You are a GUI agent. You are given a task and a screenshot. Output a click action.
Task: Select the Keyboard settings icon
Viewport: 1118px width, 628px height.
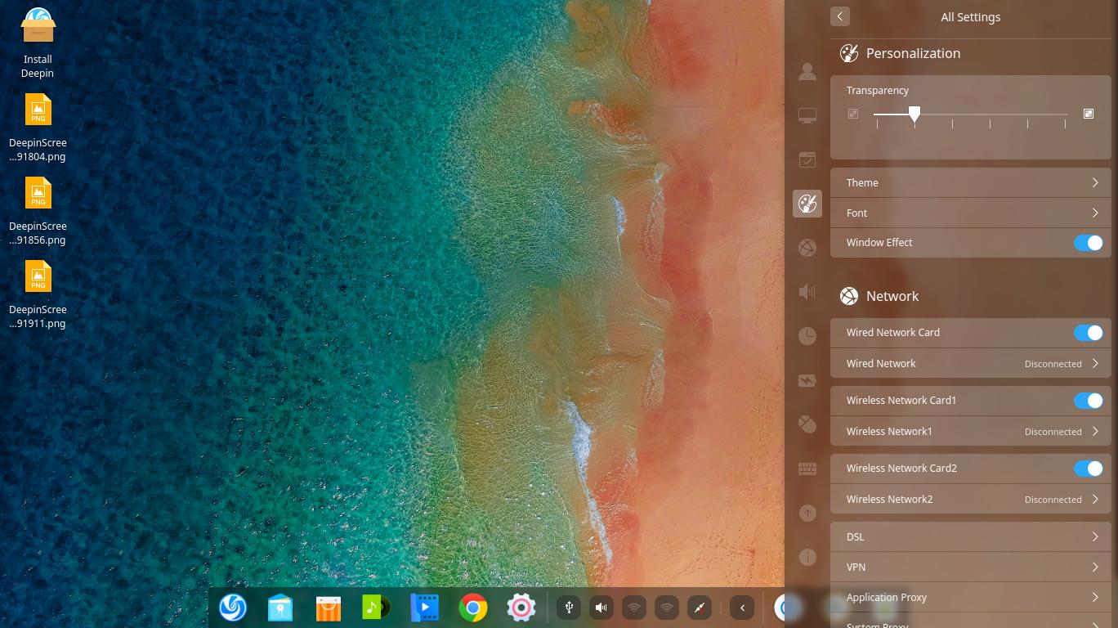[x=807, y=469]
